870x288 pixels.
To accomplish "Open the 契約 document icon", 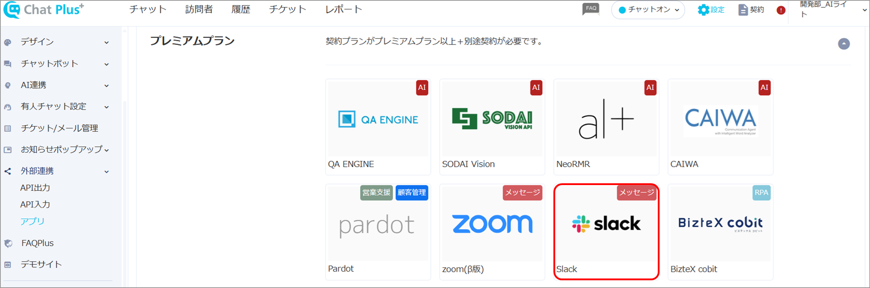I will [743, 10].
